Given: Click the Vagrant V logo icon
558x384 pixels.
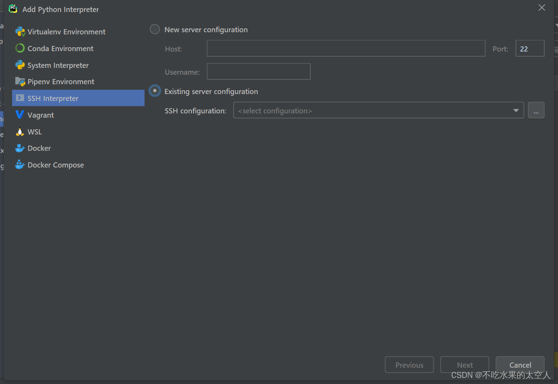Looking at the screenshot, I should coord(20,115).
